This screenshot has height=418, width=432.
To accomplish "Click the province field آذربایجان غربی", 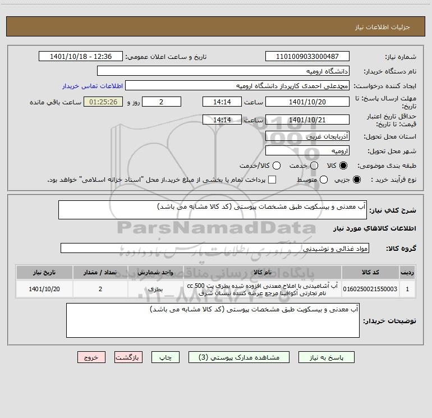I will click(307, 136).
